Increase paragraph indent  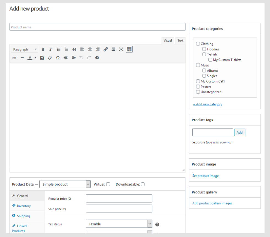tap(74, 58)
